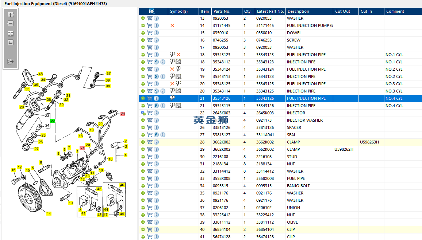Click the Parts No. column header

point(227,11)
